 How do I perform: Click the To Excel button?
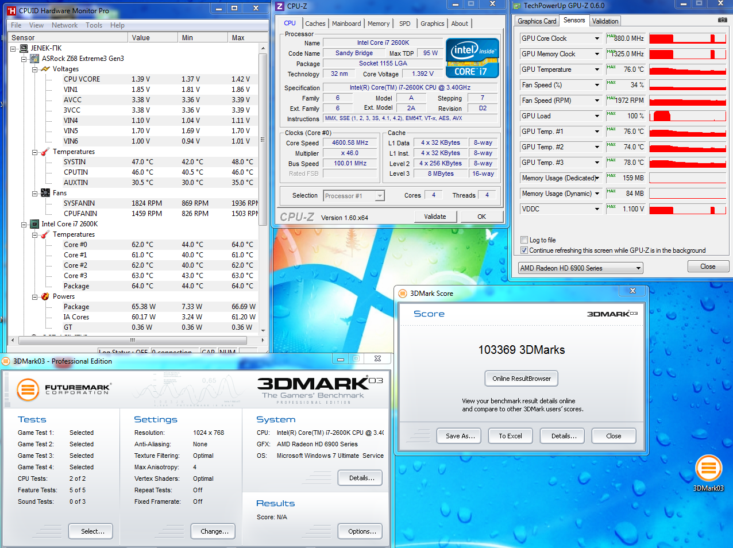510,436
